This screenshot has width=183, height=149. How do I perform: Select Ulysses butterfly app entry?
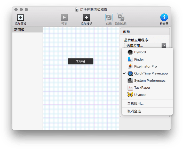pyautogui.click(x=140, y=95)
